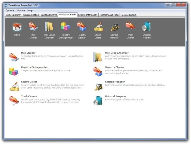
Task: Click the Registry Cleaner icon in main list
Action: pyautogui.click(x=98, y=72)
